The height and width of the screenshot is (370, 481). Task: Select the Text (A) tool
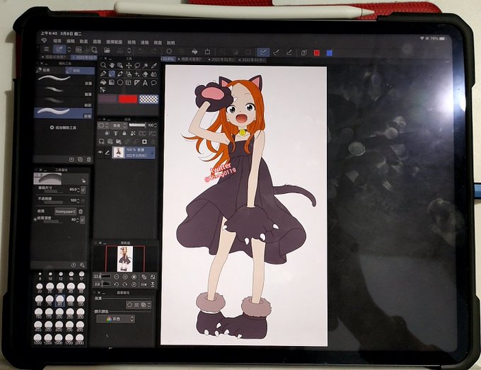(145, 83)
